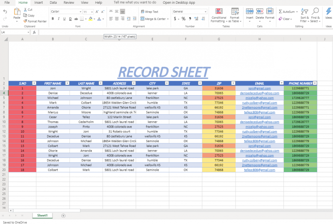Switch to the Insert ribbon tab
Screen dimensions: 333x224
click(38, 2)
